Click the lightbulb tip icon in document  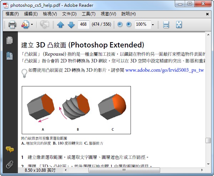point(24,74)
